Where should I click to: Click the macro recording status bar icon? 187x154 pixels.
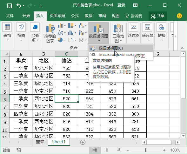pos(18,150)
